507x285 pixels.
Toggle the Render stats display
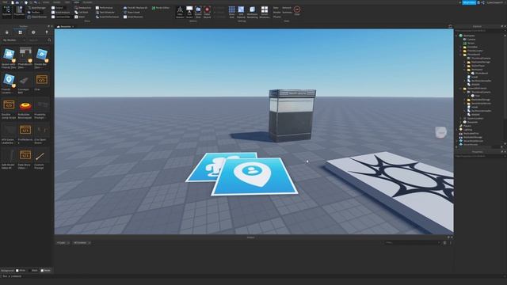(277, 13)
